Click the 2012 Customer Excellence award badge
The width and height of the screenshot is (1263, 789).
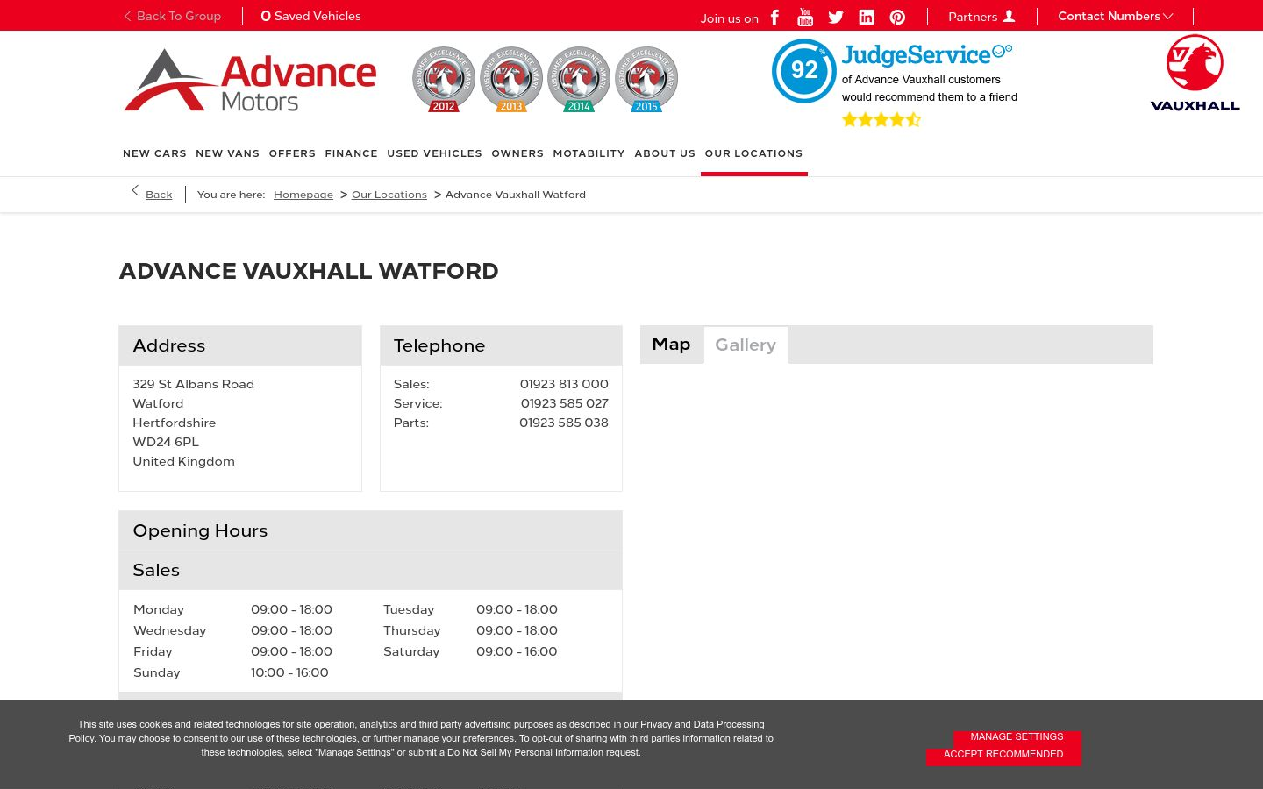444,79
